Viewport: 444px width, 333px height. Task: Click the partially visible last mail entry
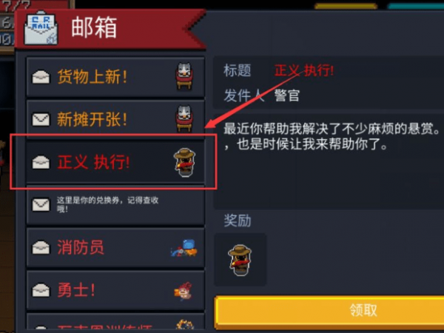point(115,322)
